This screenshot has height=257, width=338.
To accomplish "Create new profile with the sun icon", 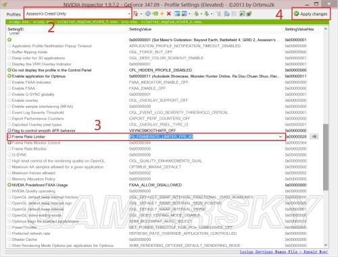I will [162, 13].
